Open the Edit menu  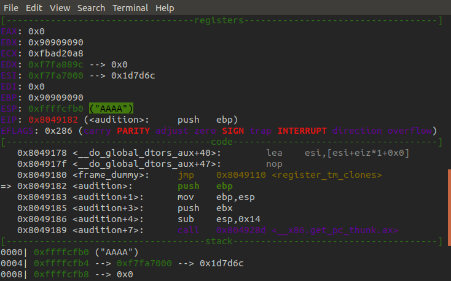click(34, 8)
